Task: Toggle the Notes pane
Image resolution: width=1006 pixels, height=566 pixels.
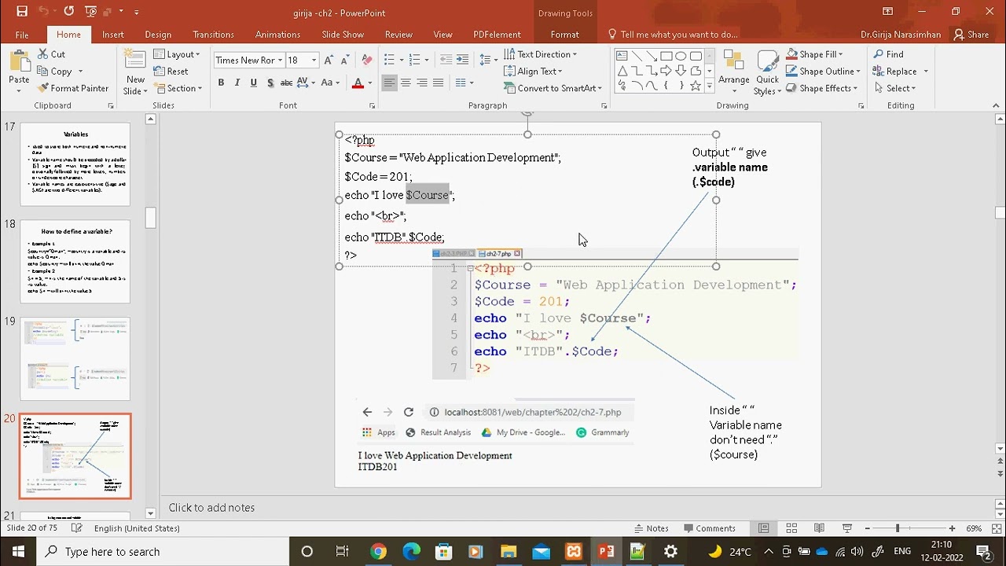Action: 652,528
